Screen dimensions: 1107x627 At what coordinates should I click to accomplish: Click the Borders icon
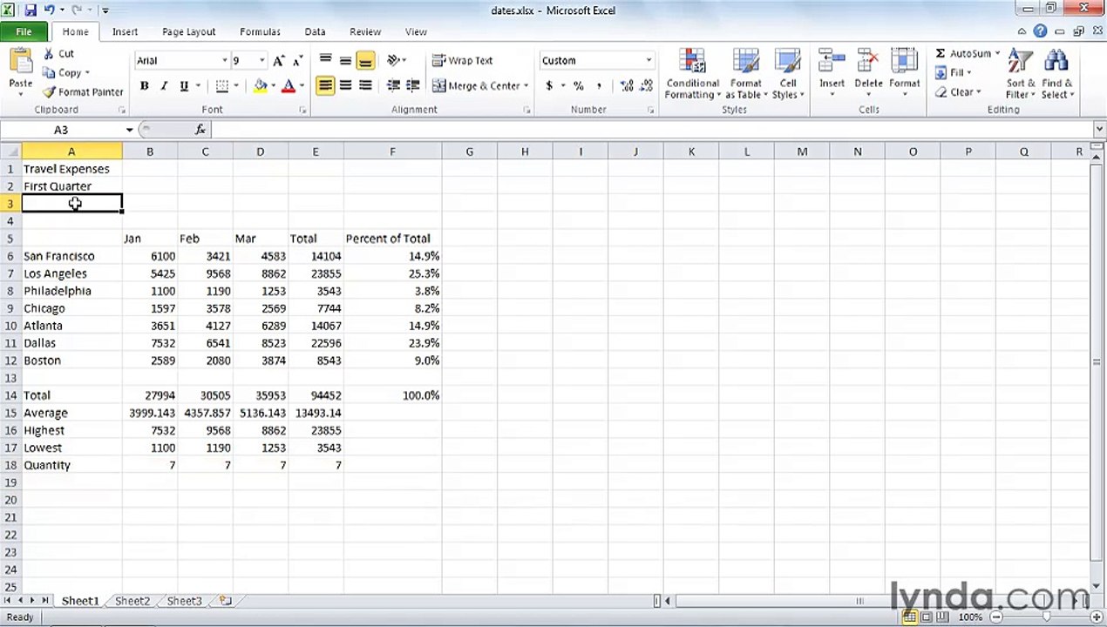coord(221,86)
